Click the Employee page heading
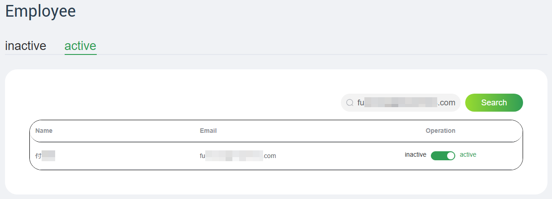This screenshot has height=199, width=552. click(x=41, y=11)
